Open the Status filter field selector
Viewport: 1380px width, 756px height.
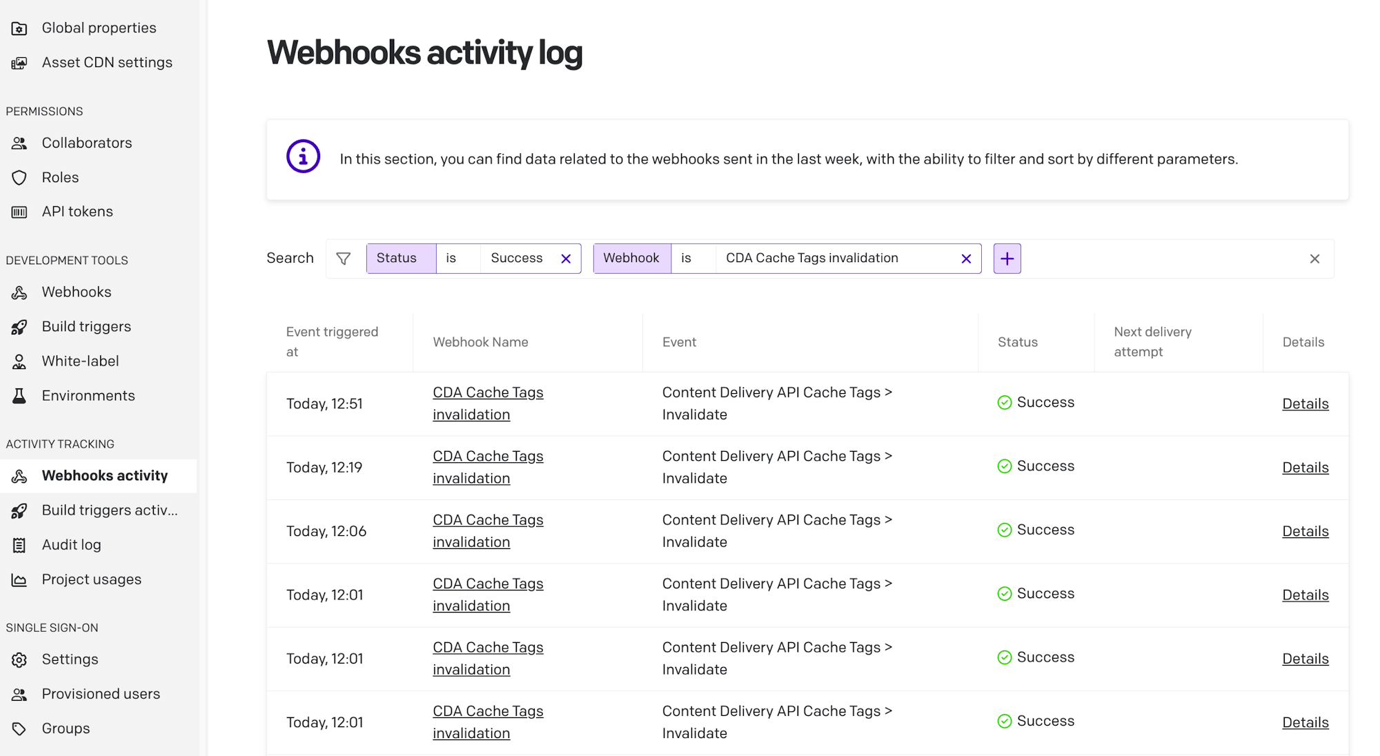pos(401,259)
